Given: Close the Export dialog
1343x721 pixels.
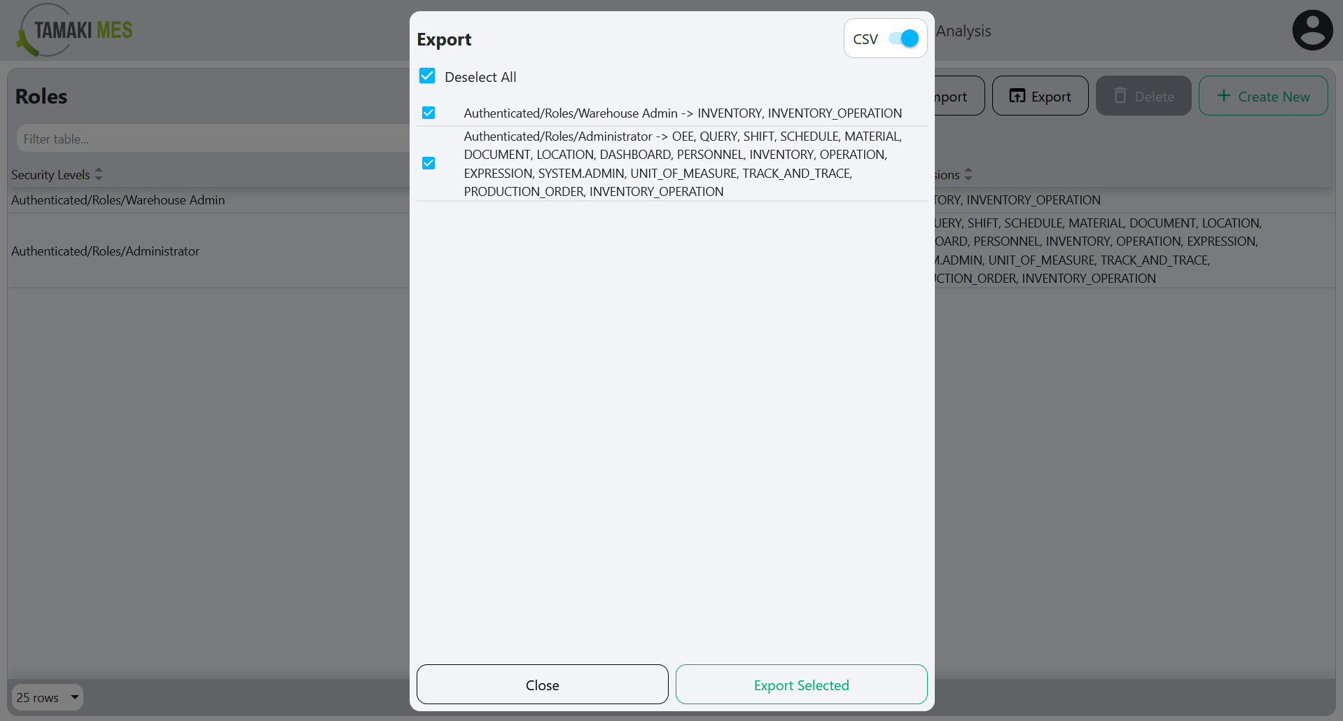Looking at the screenshot, I should pyautogui.click(x=541, y=685).
